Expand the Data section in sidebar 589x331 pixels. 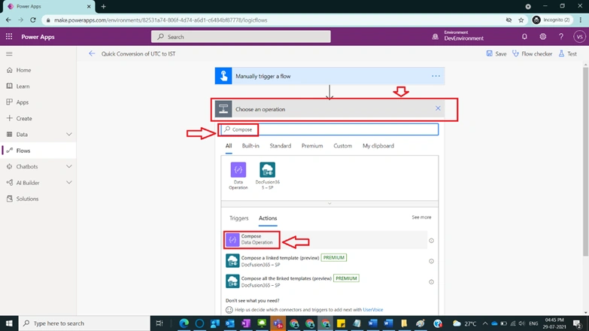[x=69, y=135]
